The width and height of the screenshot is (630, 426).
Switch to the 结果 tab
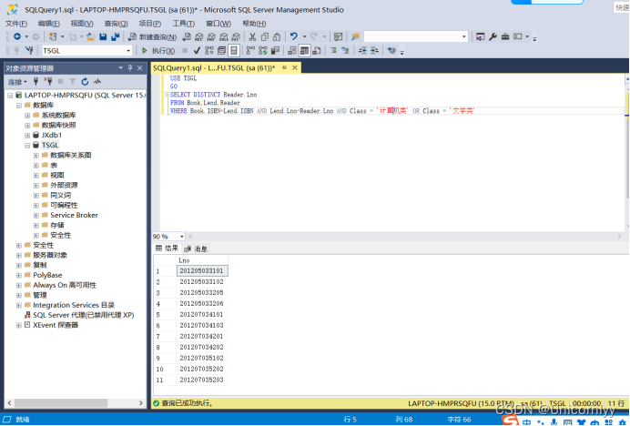[168, 248]
